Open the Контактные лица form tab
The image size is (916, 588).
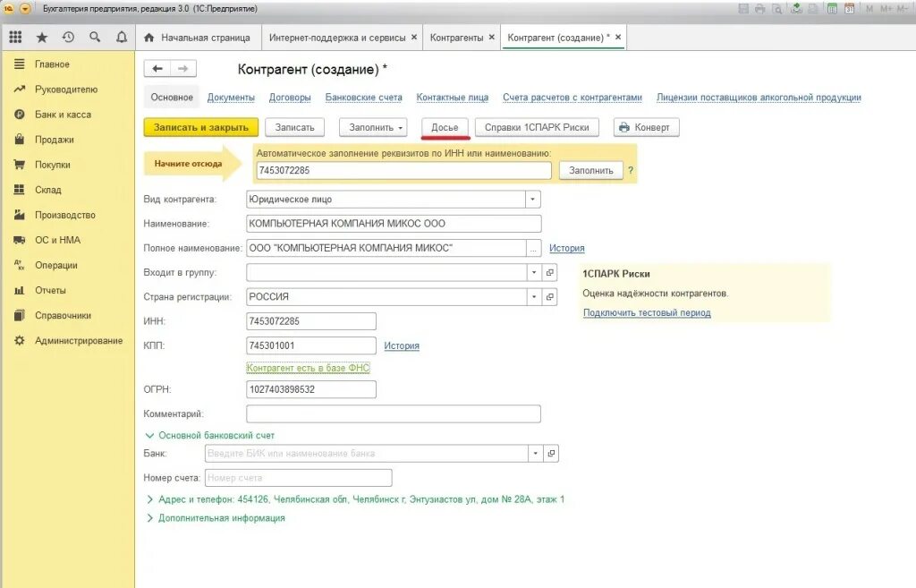[452, 97]
